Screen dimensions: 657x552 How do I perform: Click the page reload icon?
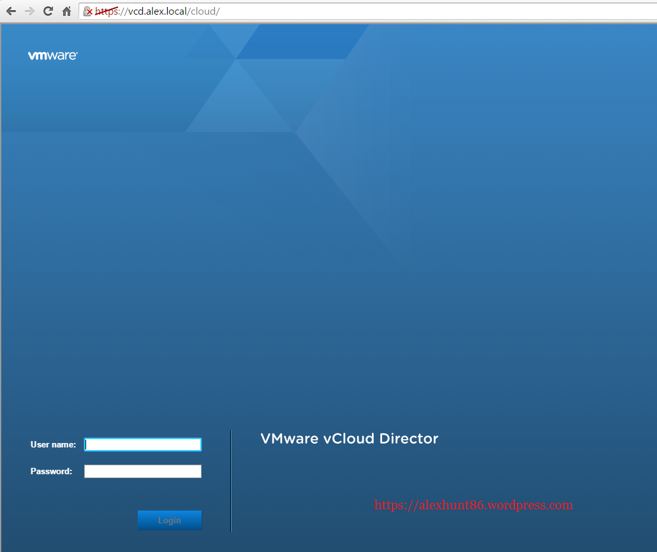tap(47, 11)
